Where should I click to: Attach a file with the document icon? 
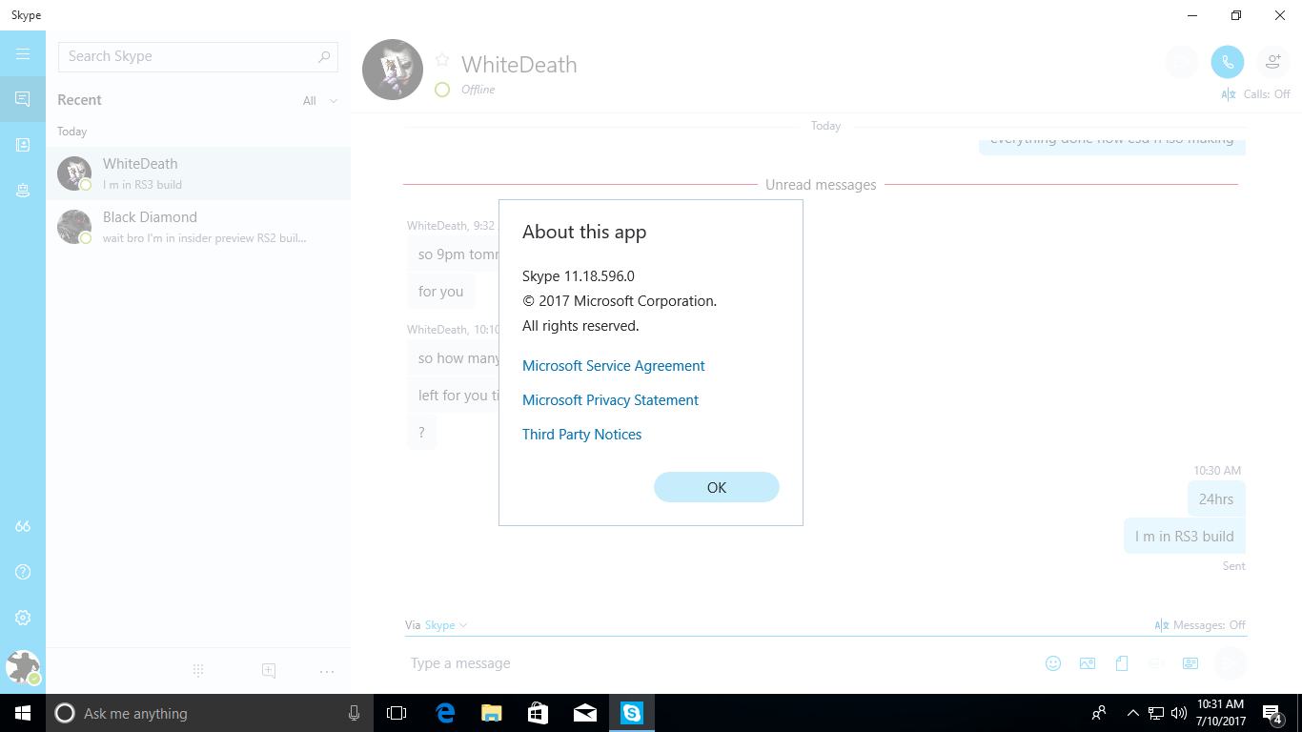[1122, 663]
